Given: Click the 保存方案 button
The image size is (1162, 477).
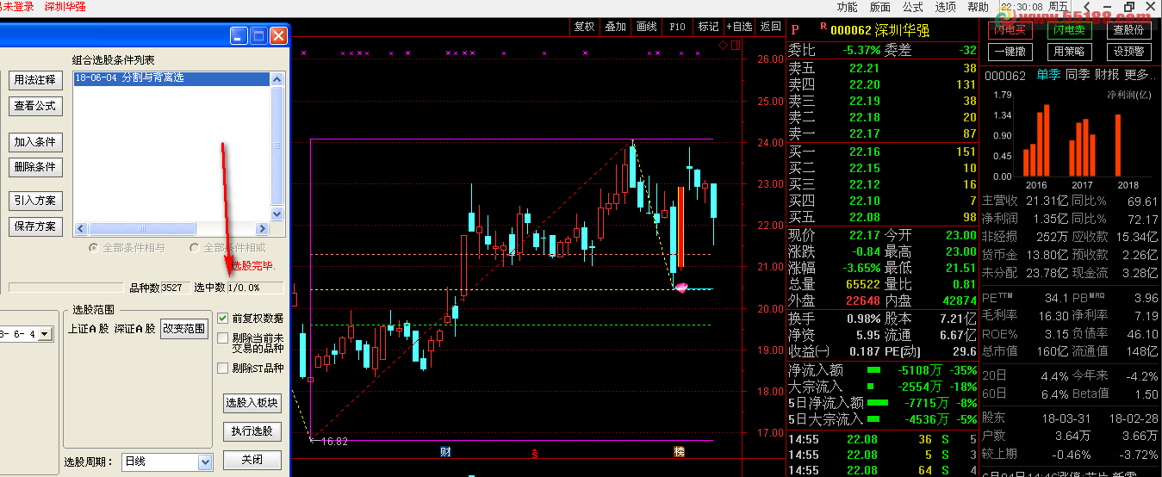Looking at the screenshot, I should click(x=35, y=226).
